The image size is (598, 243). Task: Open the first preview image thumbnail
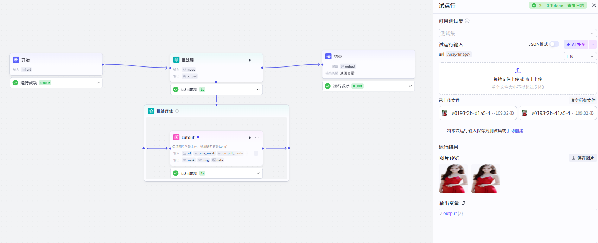click(453, 178)
